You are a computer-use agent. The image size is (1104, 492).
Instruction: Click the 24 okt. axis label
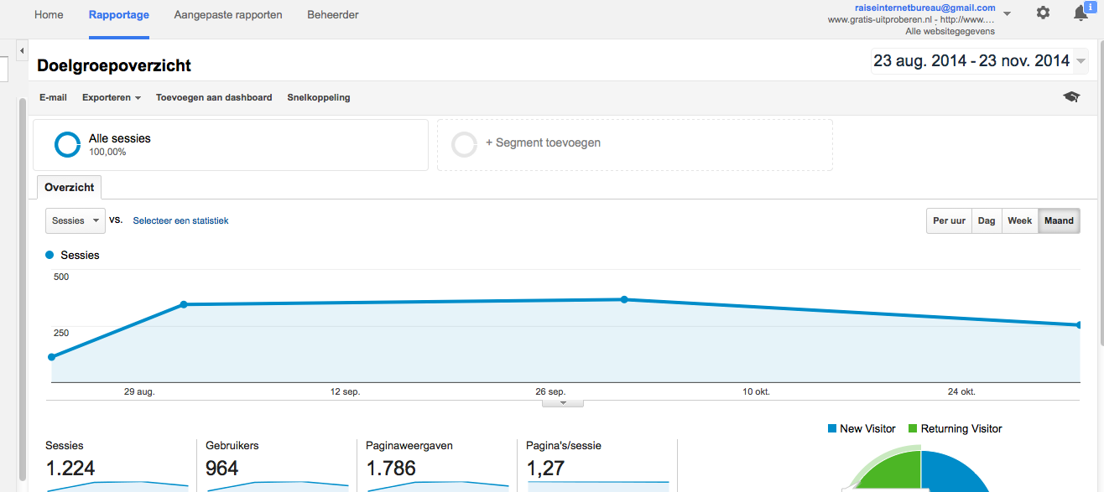[961, 391]
